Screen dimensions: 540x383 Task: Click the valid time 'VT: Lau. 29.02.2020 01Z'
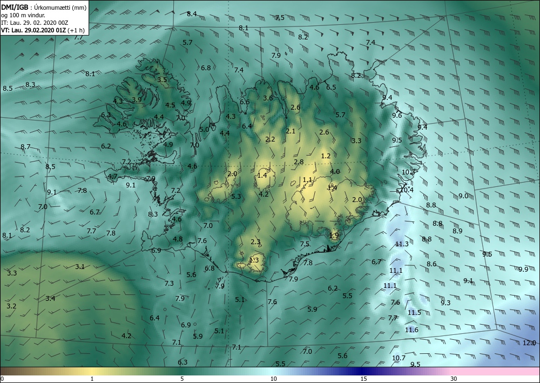point(33,30)
